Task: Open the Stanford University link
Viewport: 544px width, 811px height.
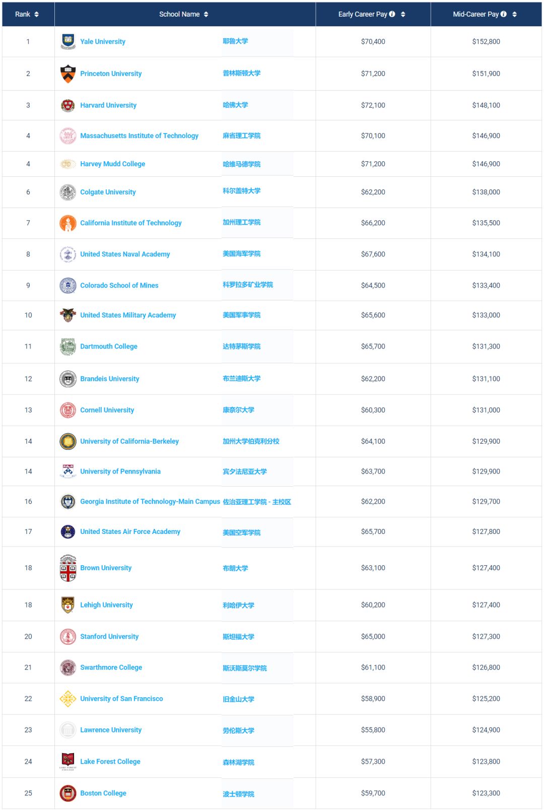Action: point(109,637)
